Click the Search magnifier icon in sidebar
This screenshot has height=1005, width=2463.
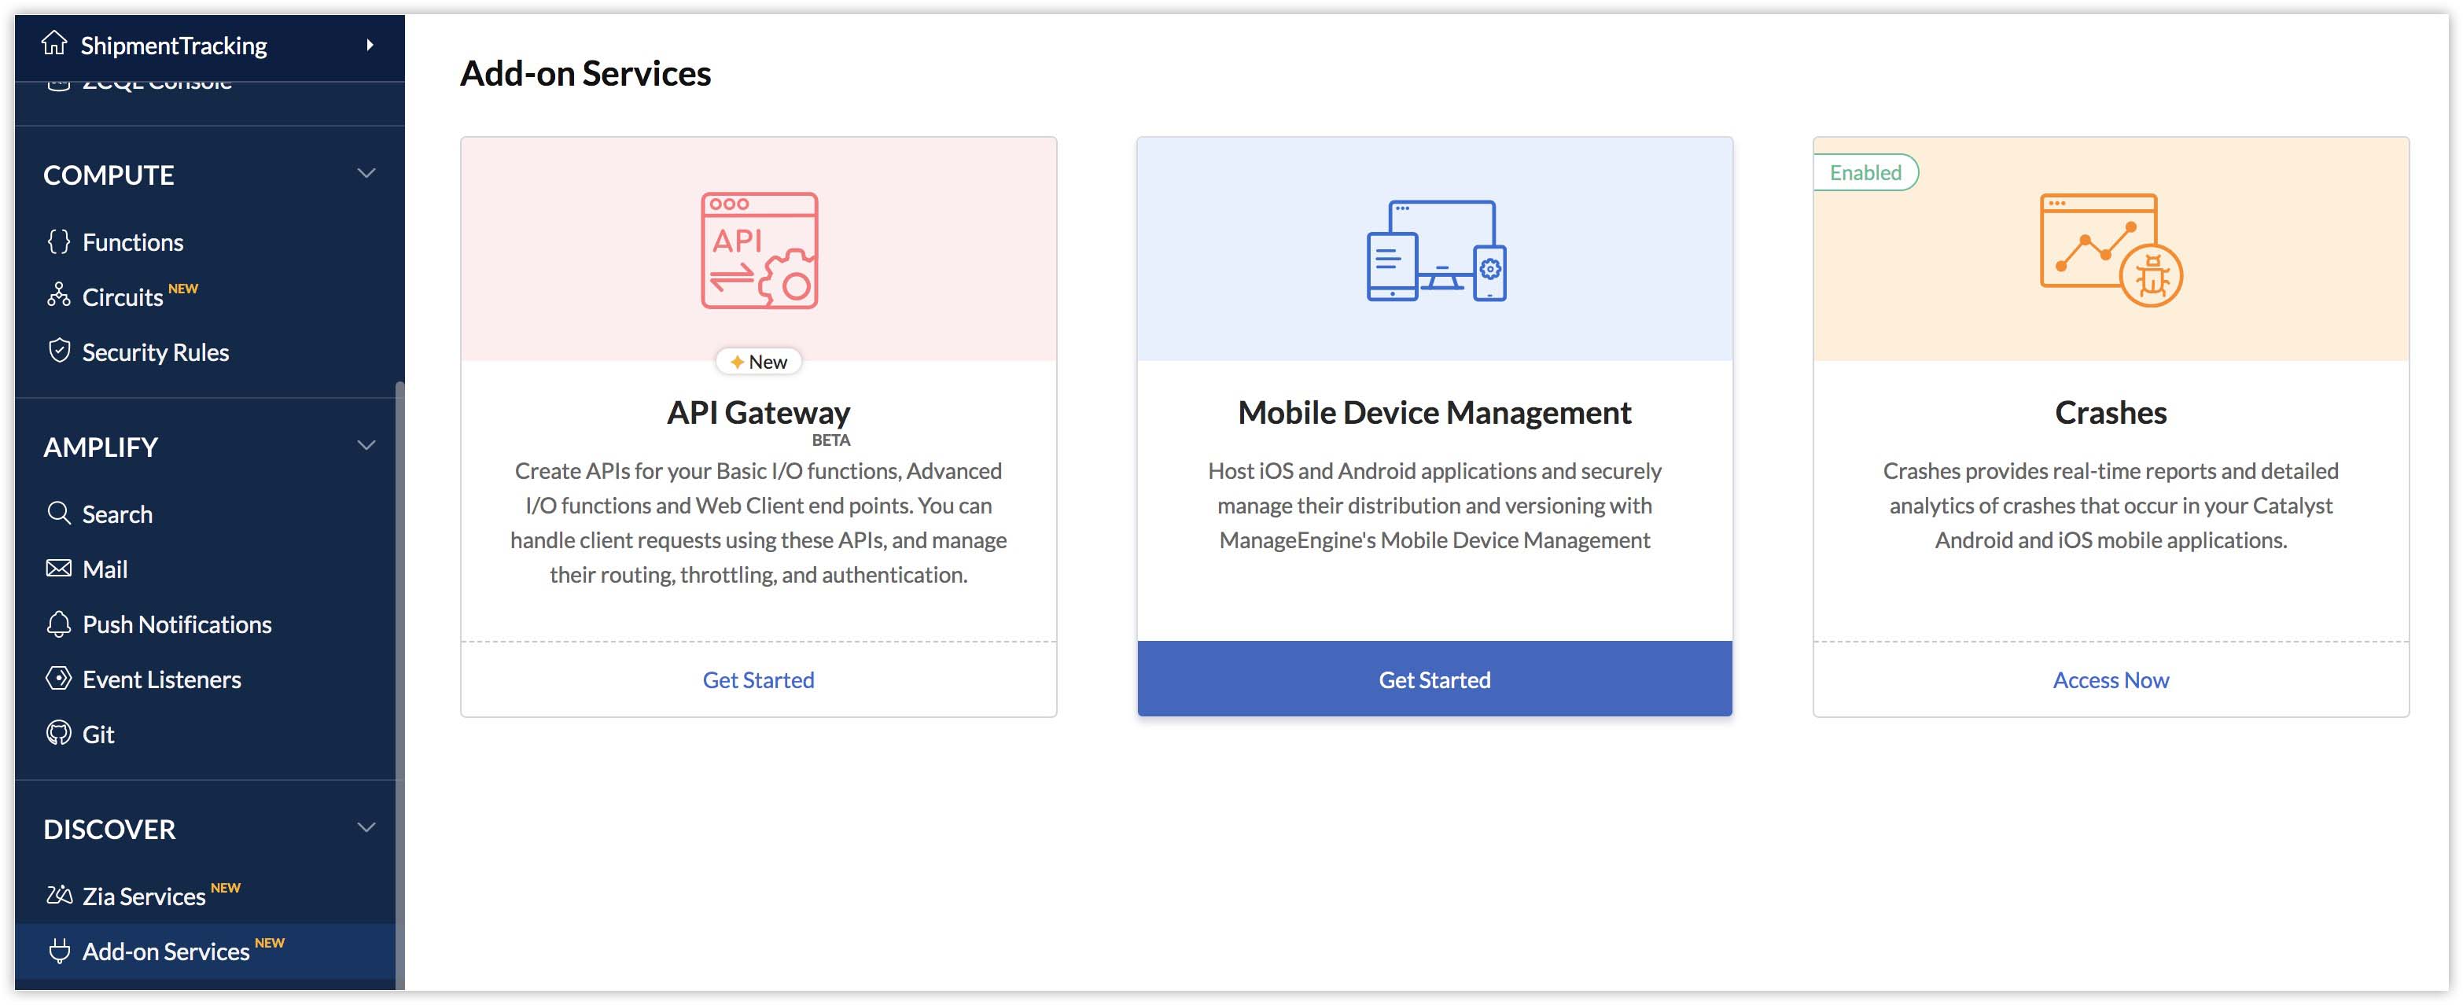[58, 514]
